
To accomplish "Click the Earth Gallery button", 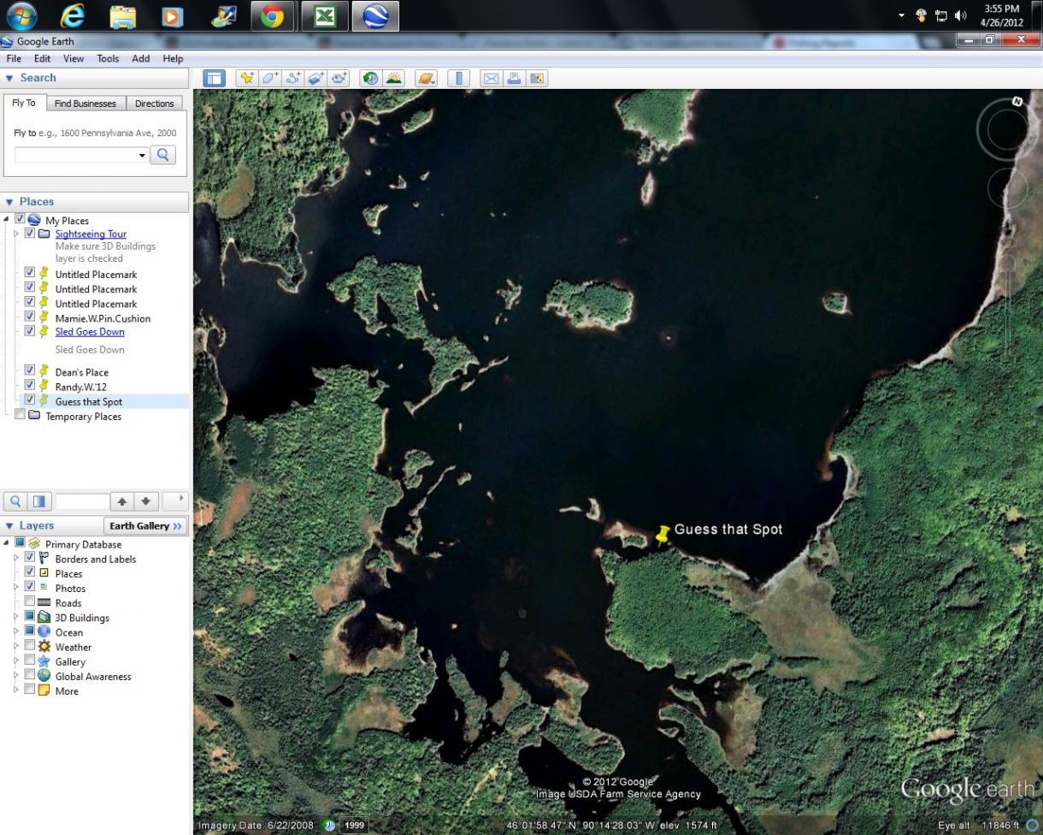I will point(145,525).
